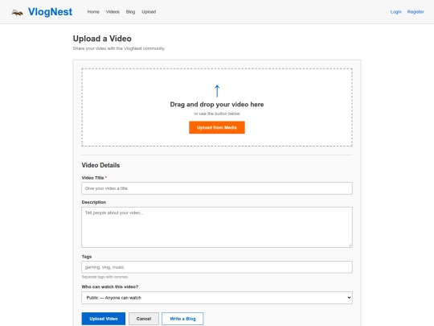Open the Videos navigation item

pyautogui.click(x=113, y=12)
